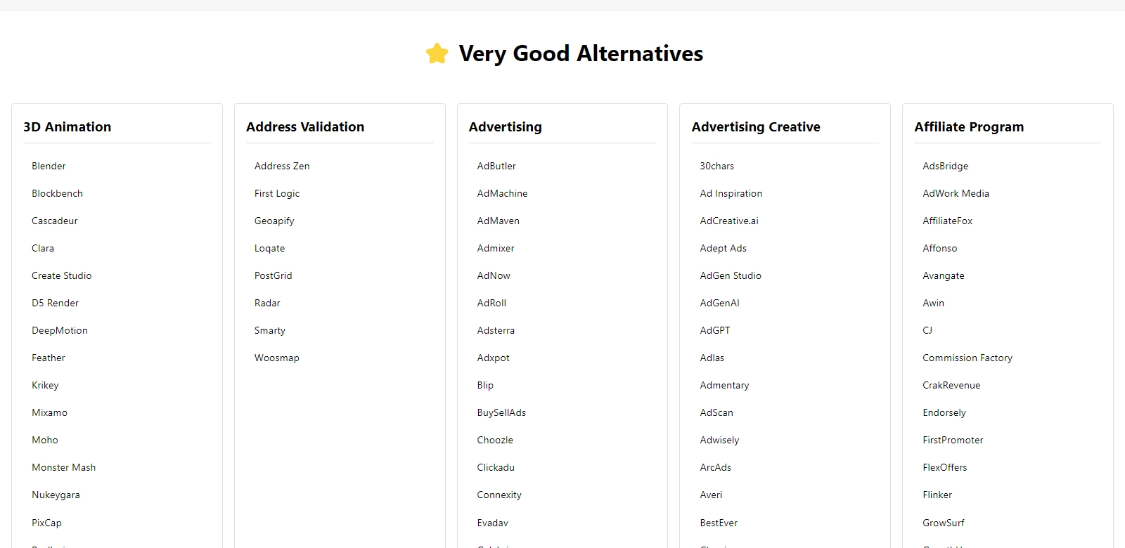Open AdCreative.ai under Advertising Creative
Screen dimensions: 1125x548
click(729, 221)
